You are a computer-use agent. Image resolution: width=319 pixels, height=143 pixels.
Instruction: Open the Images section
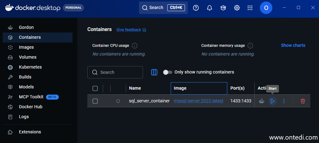(x=38, y=47)
